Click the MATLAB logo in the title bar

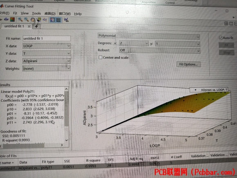tap(2, 6)
